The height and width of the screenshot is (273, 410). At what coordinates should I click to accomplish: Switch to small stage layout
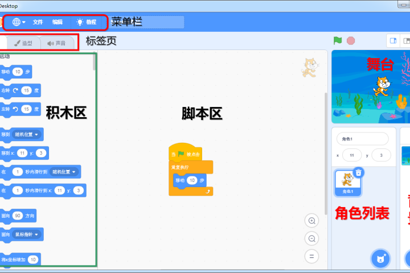(x=393, y=41)
